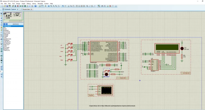Open the Library menu
Viewport: 205px width, 110px height.
[34, 4]
